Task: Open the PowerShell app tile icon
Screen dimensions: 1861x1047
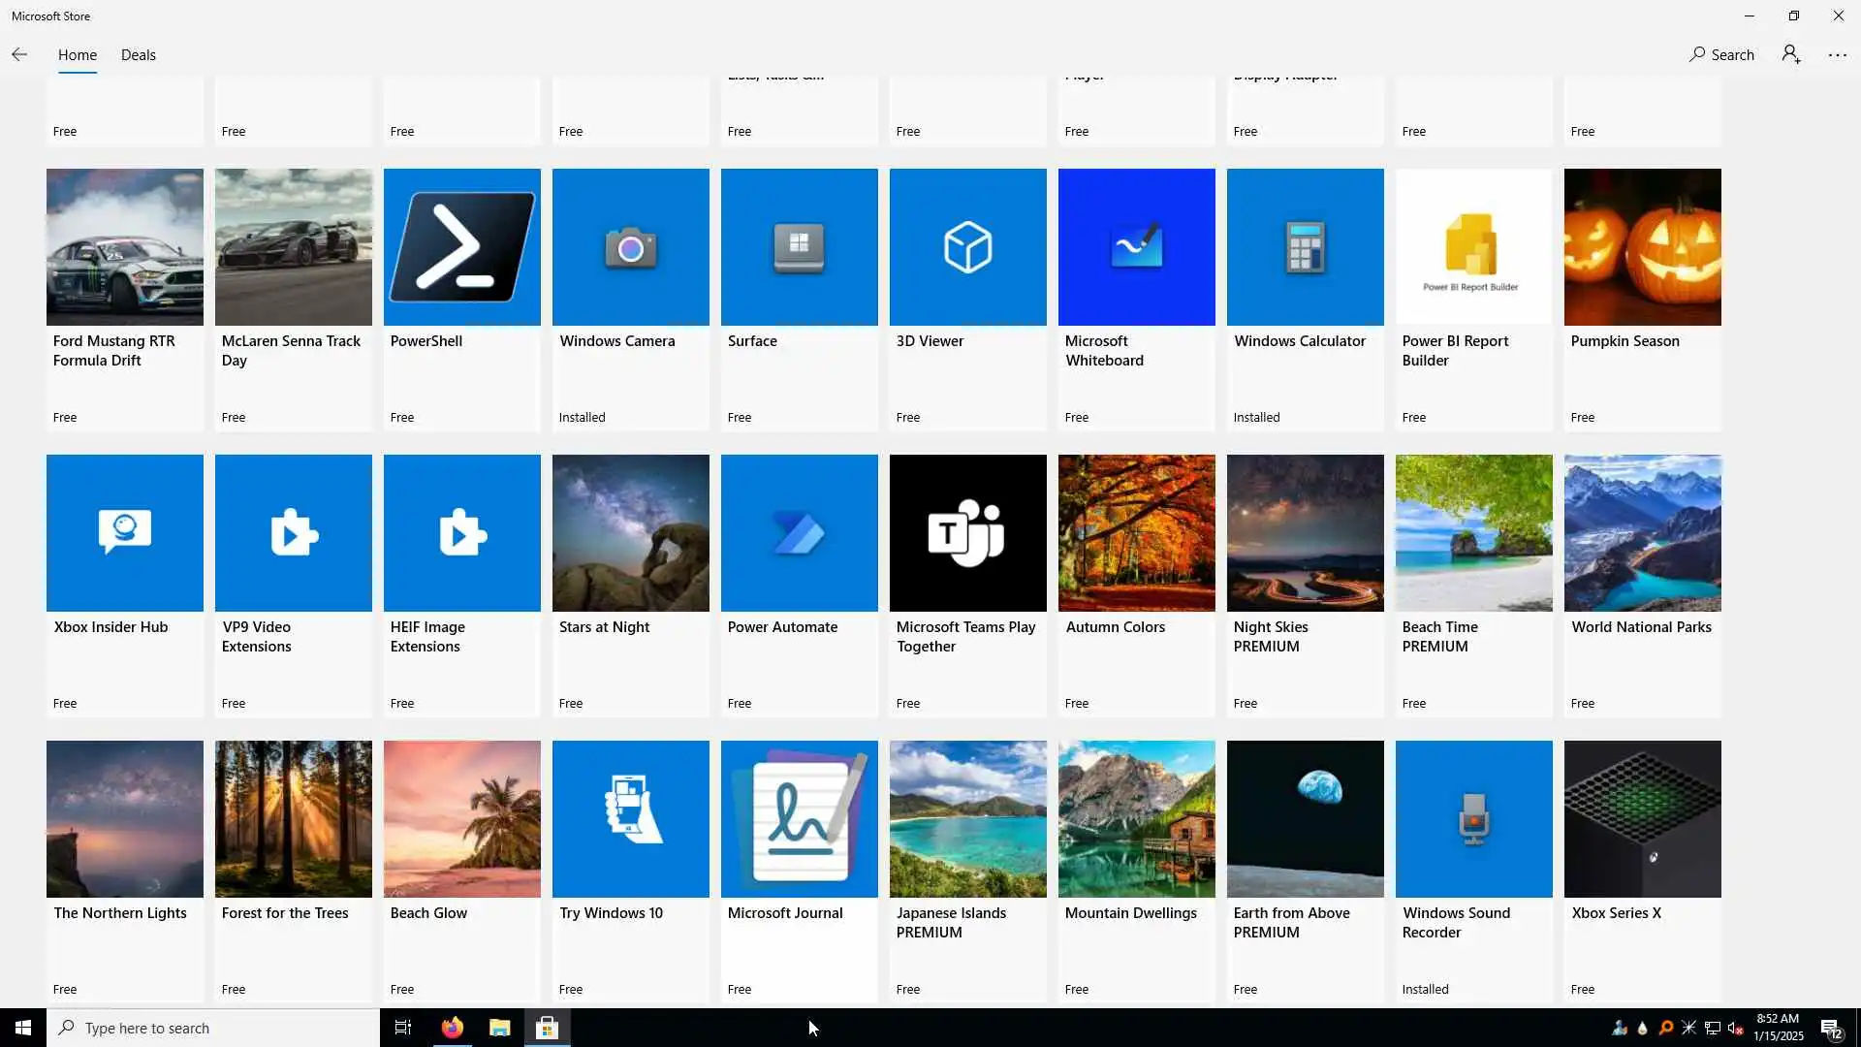Action: pyautogui.click(x=461, y=246)
